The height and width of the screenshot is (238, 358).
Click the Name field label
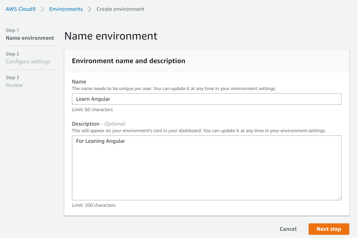[x=79, y=82]
